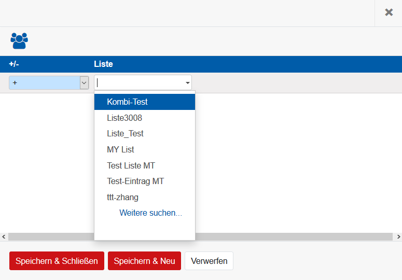Viewport: 402px width, 280px height.
Task: Click the +/- column header
Action: pyautogui.click(x=14, y=64)
